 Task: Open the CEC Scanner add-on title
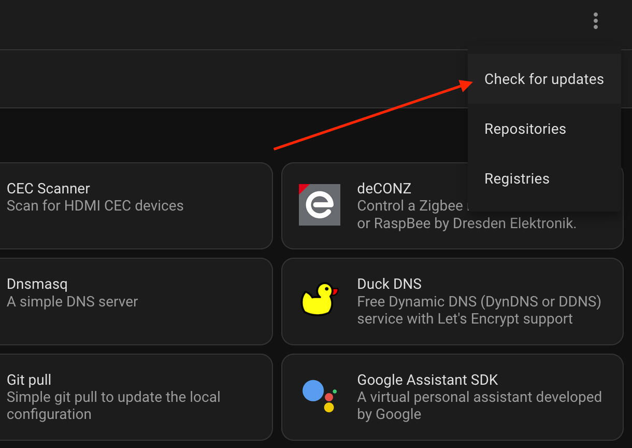[48, 188]
